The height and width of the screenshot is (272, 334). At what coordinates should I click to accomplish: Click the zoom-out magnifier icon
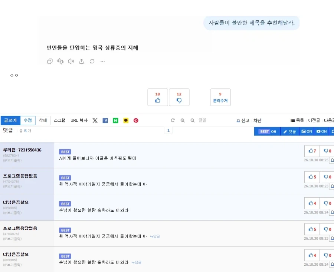[192, 120]
